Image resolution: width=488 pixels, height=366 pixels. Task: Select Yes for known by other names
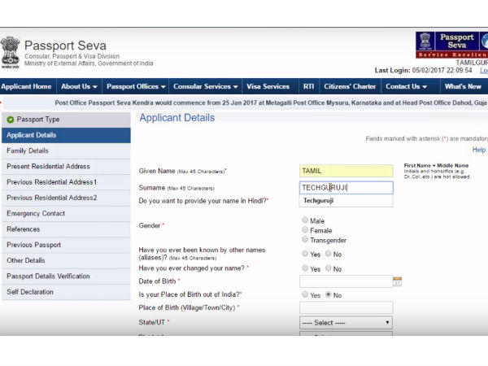pos(305,254)
